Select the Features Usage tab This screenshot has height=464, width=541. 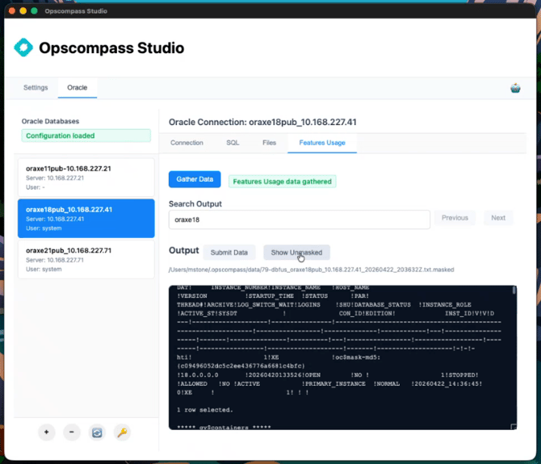coord(322,143)
